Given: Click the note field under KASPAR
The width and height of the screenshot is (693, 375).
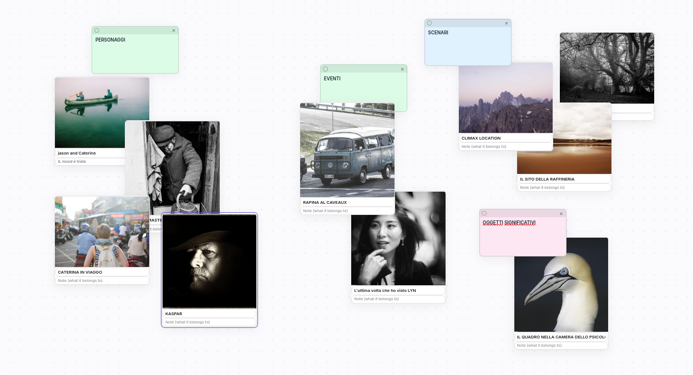Looking at the screenshot, I should pyautogui.click(x=209, y=322).
